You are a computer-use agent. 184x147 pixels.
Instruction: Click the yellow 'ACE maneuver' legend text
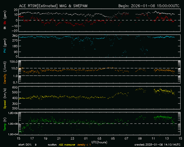click(67, 145)
